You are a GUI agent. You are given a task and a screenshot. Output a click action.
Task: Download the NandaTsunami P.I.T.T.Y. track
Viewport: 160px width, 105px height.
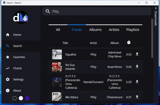click(137, 82)
